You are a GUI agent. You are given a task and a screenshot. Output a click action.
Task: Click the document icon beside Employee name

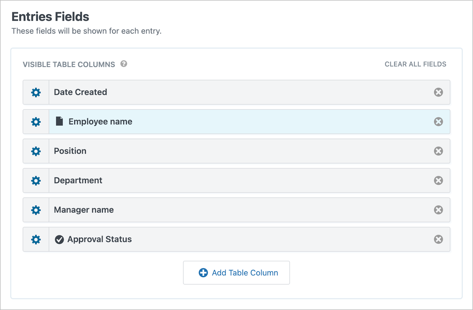tap(59, 121)
